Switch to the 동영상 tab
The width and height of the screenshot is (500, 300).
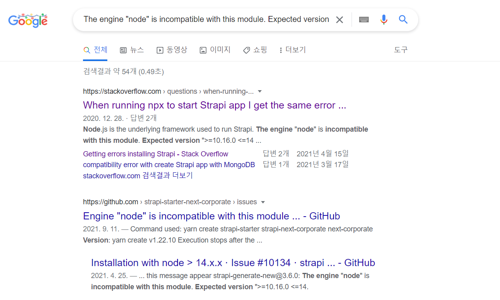pos(172,50)
